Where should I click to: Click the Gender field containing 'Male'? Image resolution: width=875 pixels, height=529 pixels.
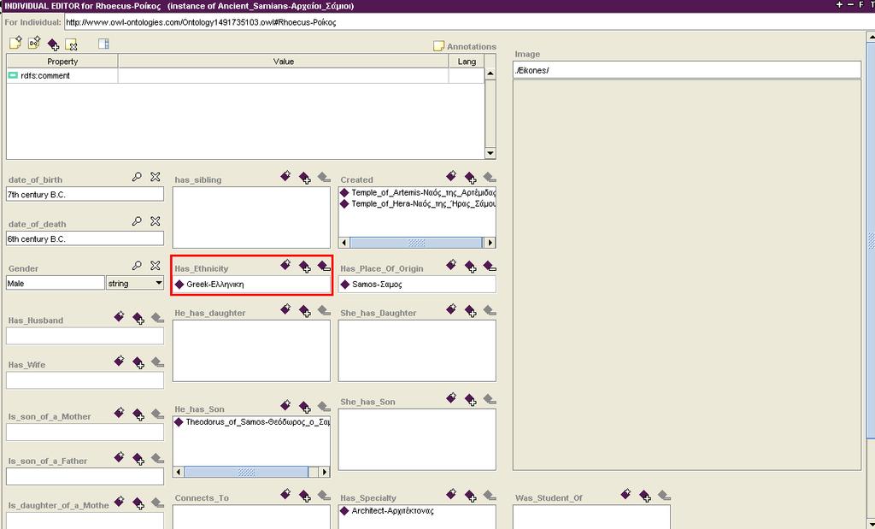[x=56, y=283]
